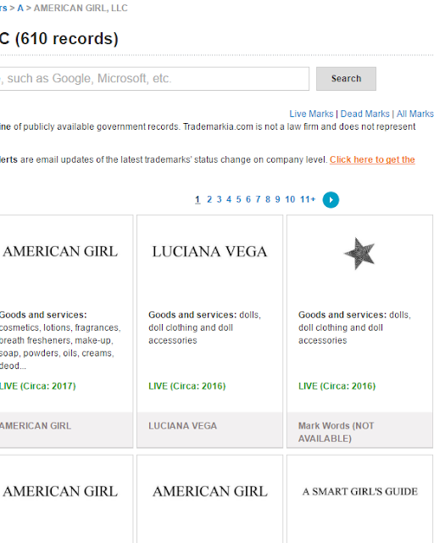This screenshot has height=543, width=434.
Task: Go to results page 3
Action: click(219, 199)
